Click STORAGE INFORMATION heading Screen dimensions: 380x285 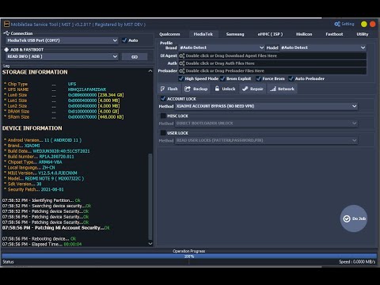click(x=35, y=72)
